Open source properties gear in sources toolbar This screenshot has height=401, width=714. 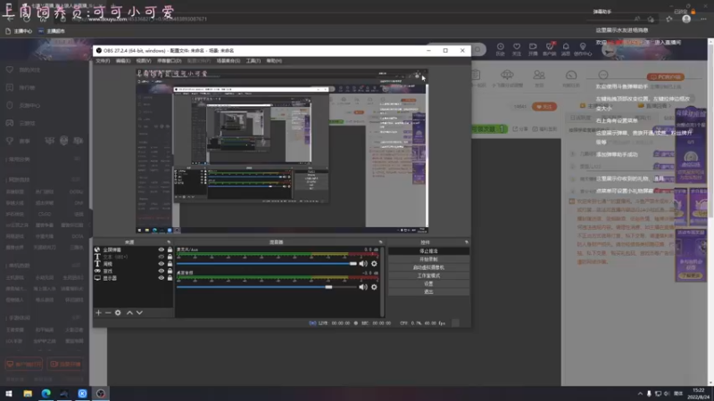pyautogui.click(x=118, y=313)
